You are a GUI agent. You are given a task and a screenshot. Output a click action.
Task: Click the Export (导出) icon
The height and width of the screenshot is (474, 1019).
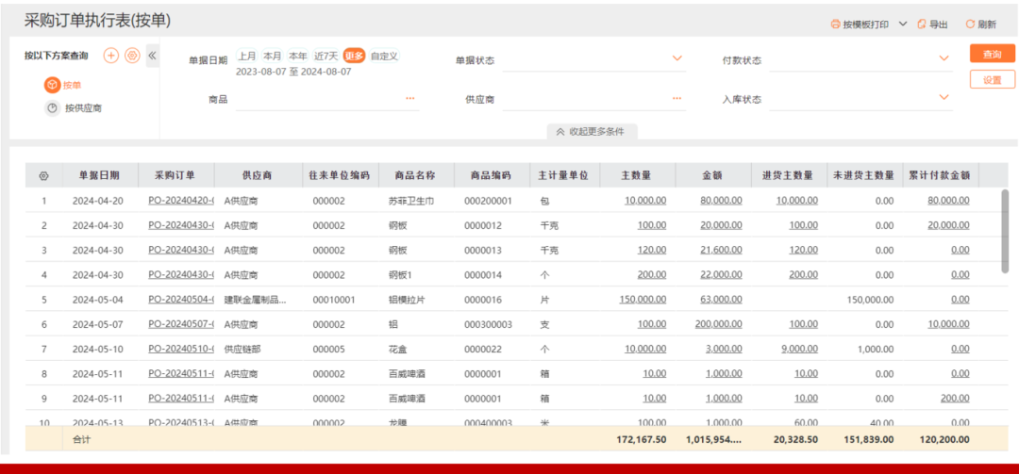click(921, 25)
